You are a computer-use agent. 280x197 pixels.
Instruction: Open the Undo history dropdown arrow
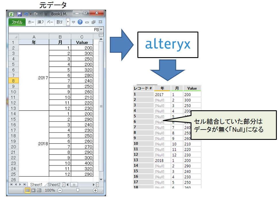pos(30,14)
